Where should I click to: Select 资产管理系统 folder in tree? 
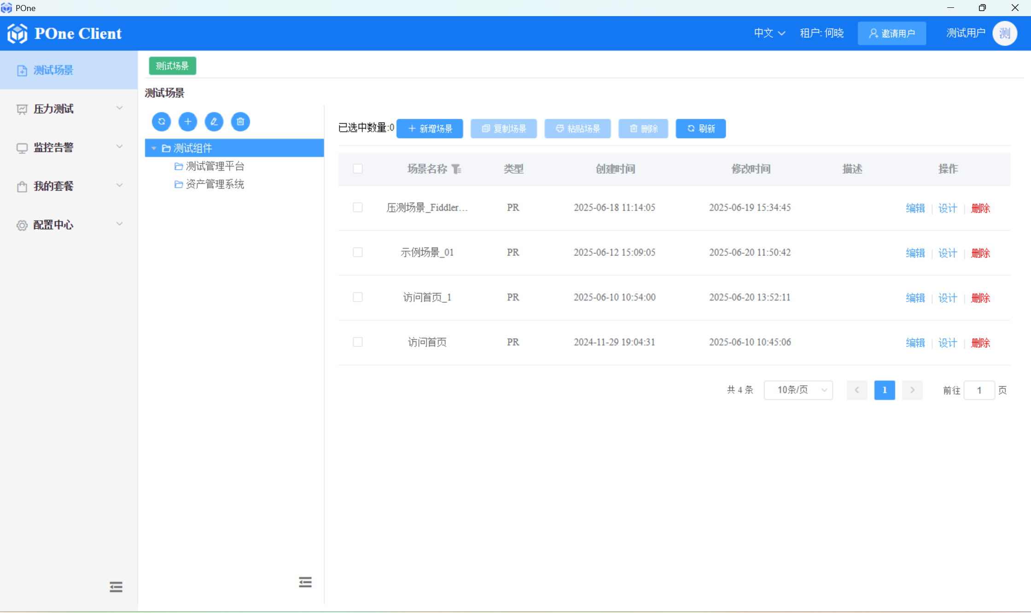coord(215,185)
